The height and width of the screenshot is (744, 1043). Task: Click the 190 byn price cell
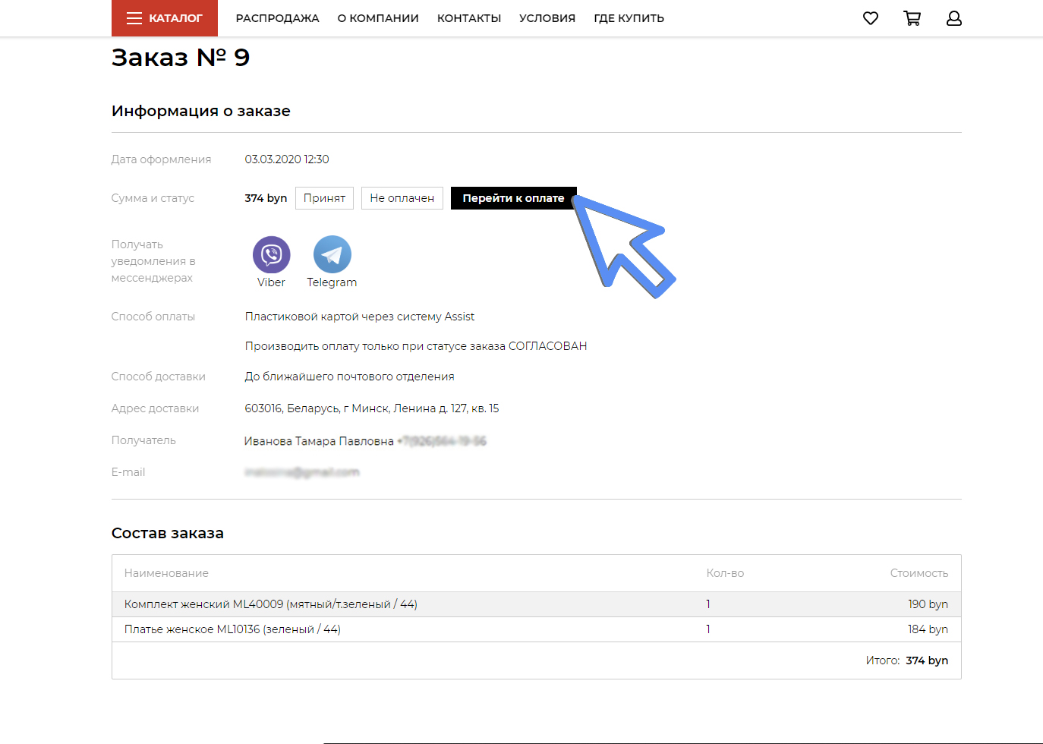pyautogui.click(x=928, y=604)
